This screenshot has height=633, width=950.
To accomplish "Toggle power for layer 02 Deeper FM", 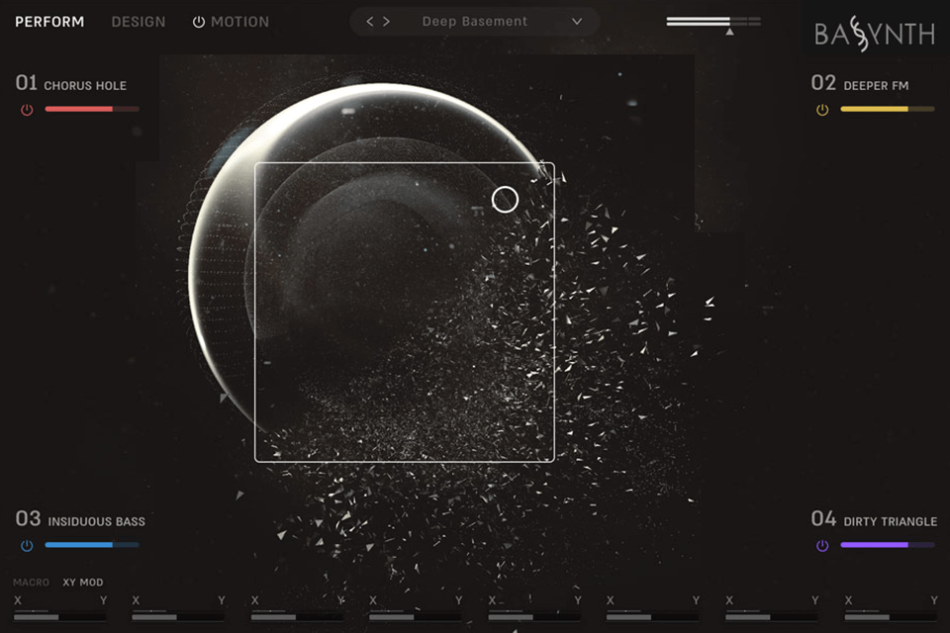I will 822,110.
